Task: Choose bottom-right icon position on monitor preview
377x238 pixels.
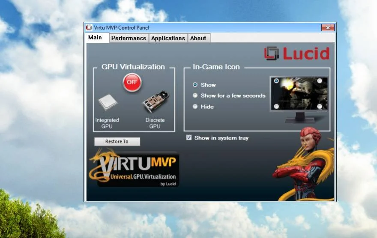Action: (x=320, y=106)
